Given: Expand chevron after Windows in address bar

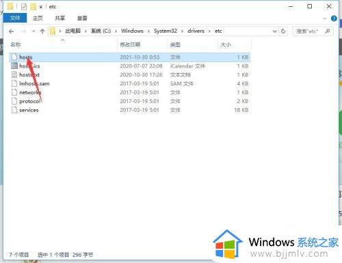Looking at the screenshot, I should pyautogui.click(x=148, y=31).
